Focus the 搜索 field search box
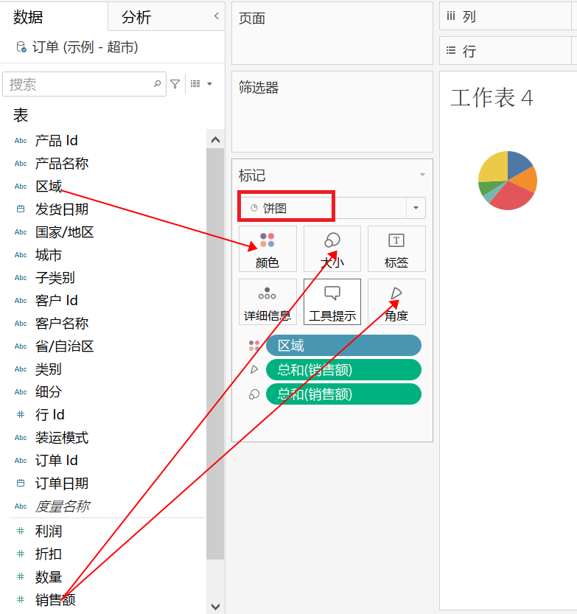Screen dimensions: 577x614 [84, 84]
